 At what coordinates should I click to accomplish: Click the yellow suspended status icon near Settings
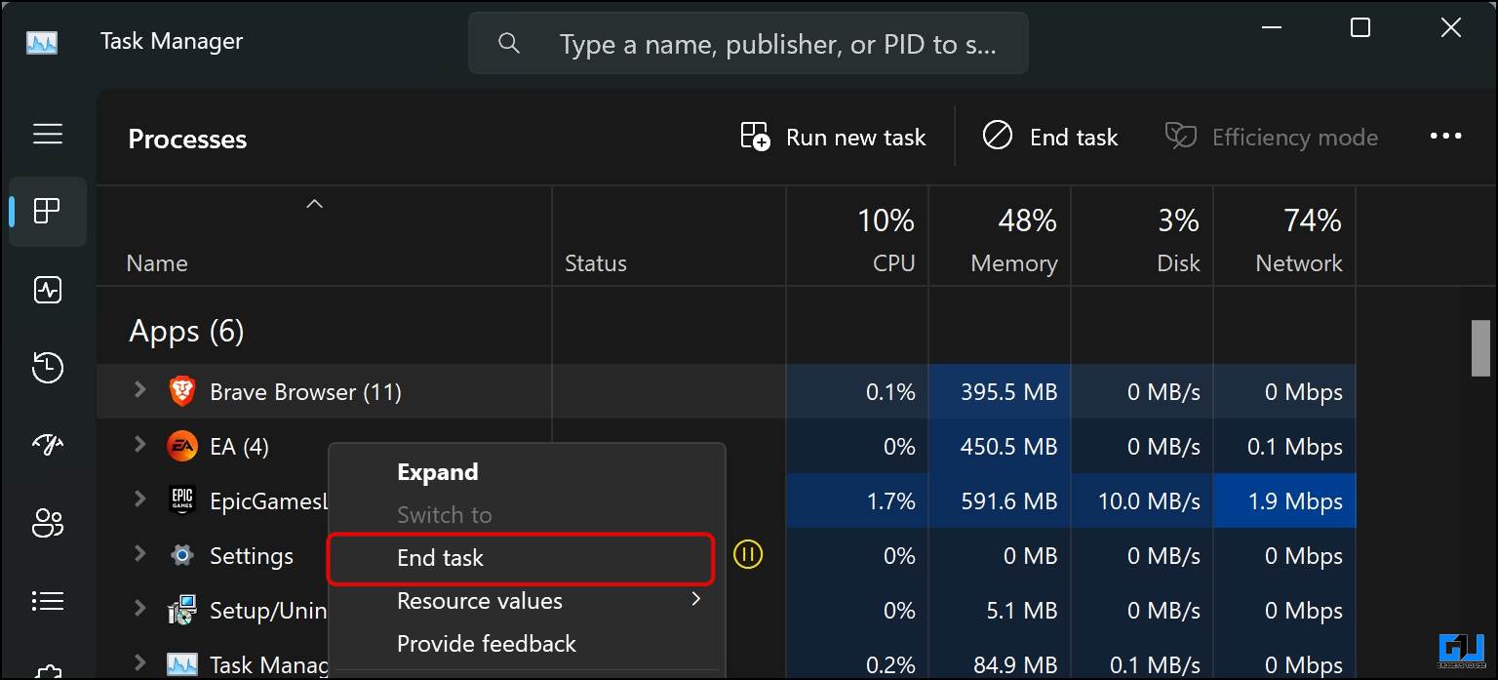(x=748, y=555)
